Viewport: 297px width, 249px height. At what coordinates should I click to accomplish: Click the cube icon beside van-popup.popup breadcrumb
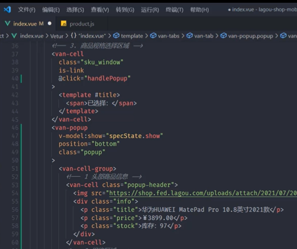tap(224, 36)
